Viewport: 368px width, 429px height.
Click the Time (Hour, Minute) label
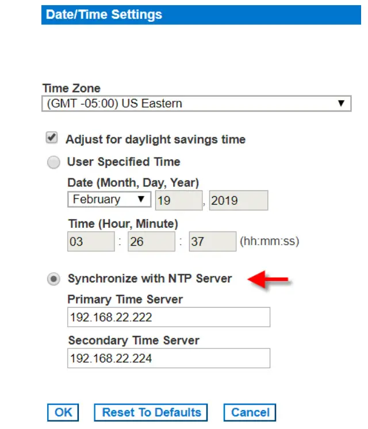tap(122, 224)
